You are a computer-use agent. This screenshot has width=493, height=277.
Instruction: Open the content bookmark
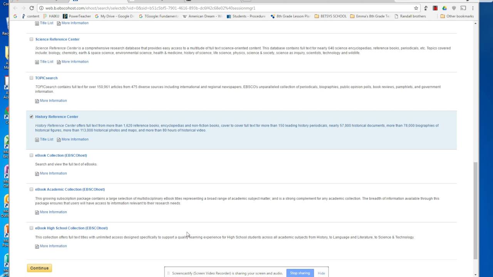coord(30,16)
